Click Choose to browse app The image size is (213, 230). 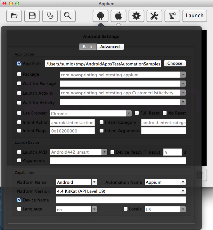[x=175, y=64]
